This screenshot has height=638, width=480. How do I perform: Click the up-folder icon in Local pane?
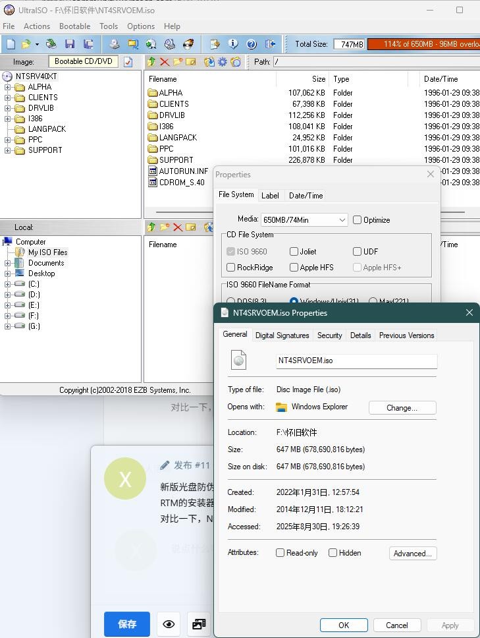click(151, 227)
